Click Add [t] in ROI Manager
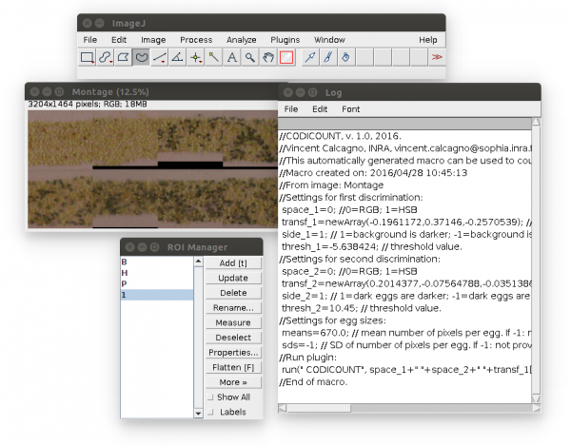 [x=233, y=263]
